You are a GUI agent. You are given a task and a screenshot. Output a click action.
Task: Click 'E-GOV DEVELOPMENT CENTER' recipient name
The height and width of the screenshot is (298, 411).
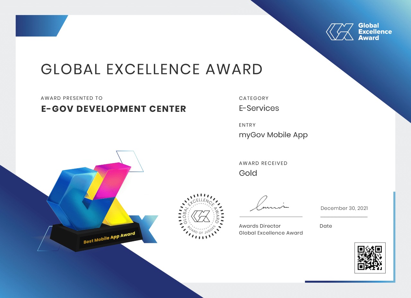coord(114,109)
